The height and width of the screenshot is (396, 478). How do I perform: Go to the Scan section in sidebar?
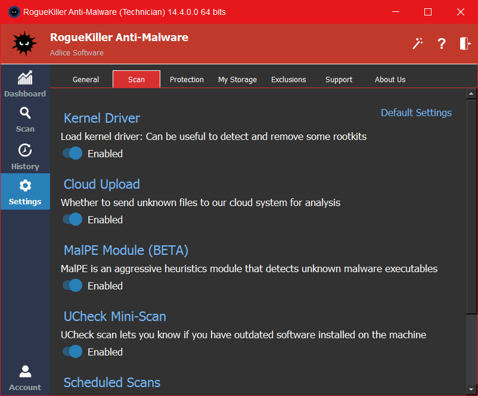[25, 120]
